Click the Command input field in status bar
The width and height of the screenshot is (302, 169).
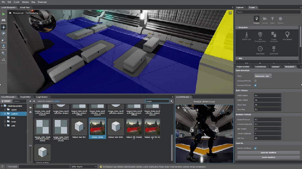click(44, 167)
